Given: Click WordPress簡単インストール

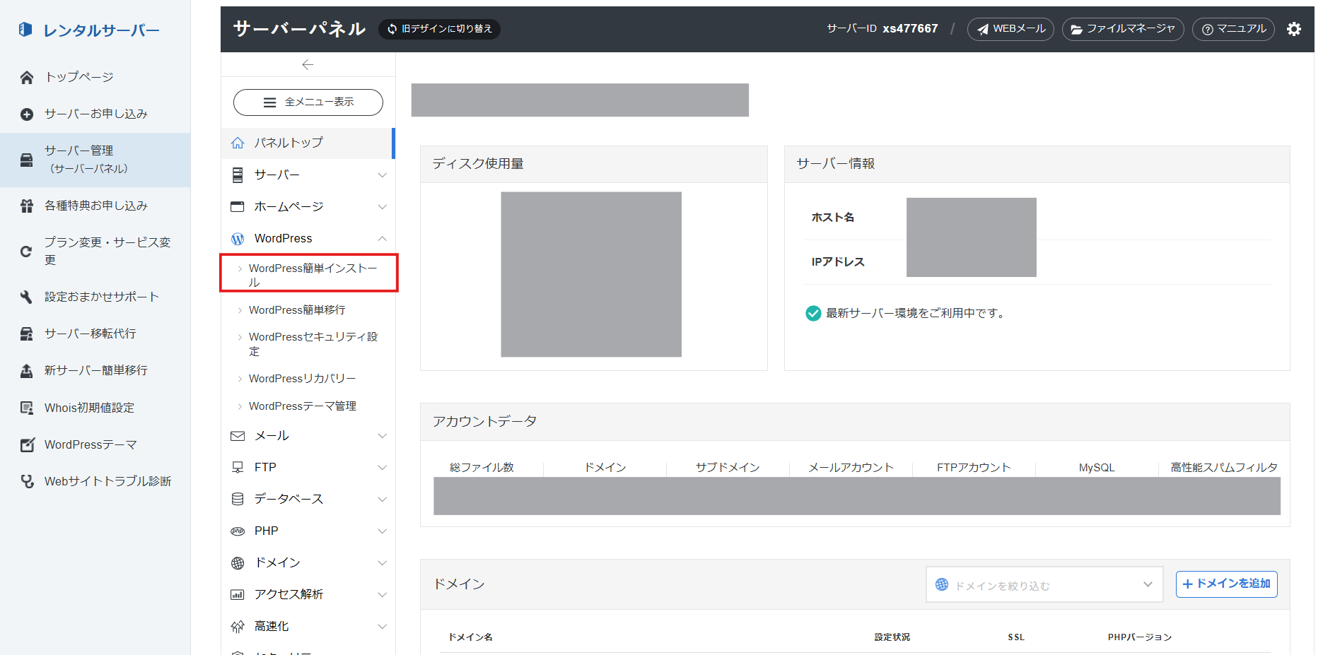Looking at the screenshot, I should pos(312,274).
